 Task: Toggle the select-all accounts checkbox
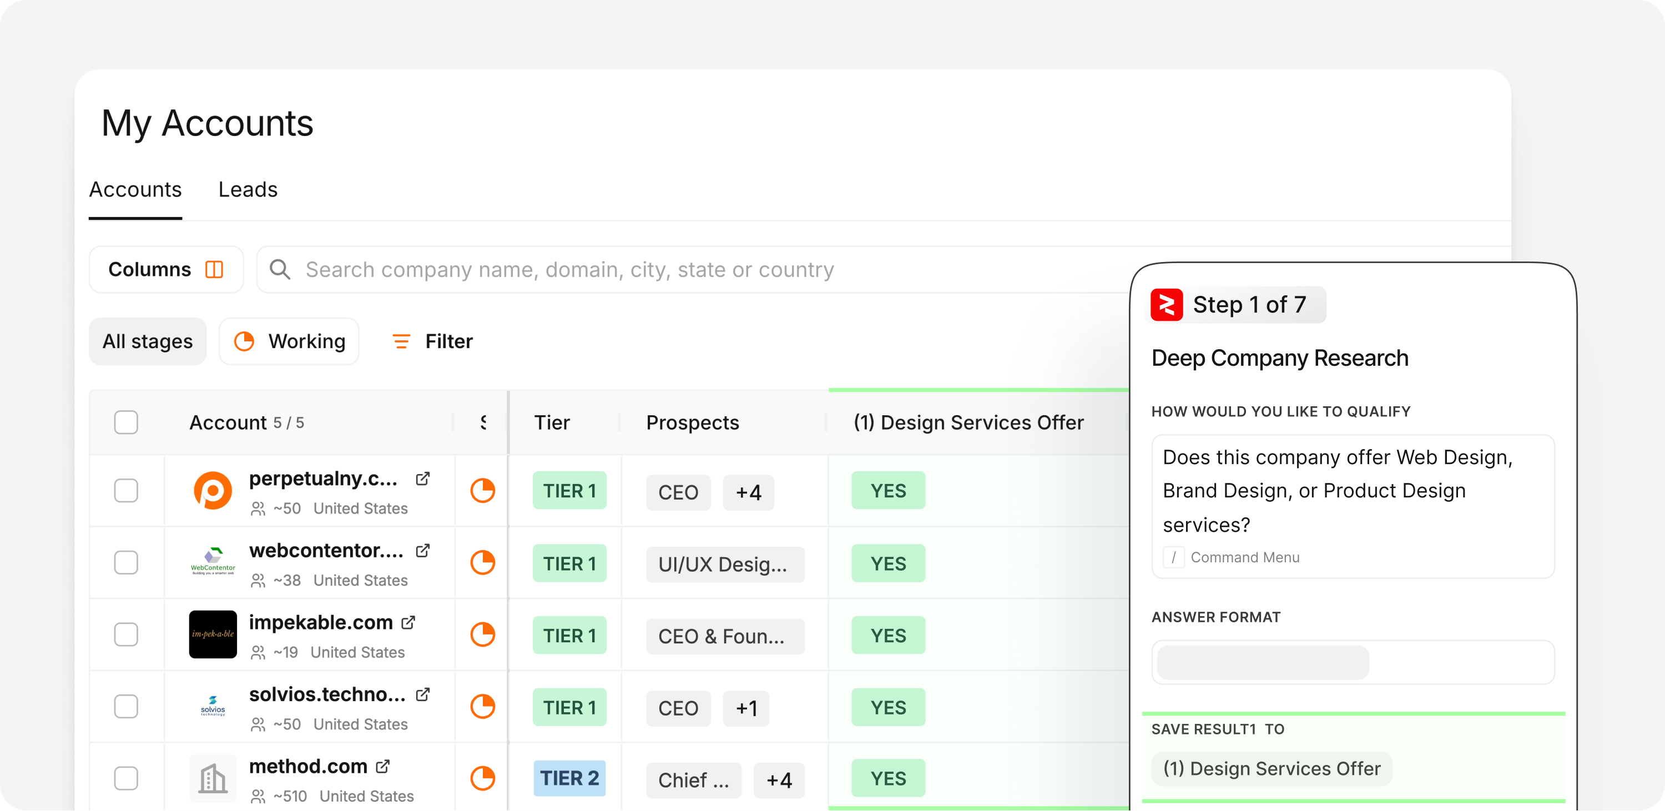[126, 422]
